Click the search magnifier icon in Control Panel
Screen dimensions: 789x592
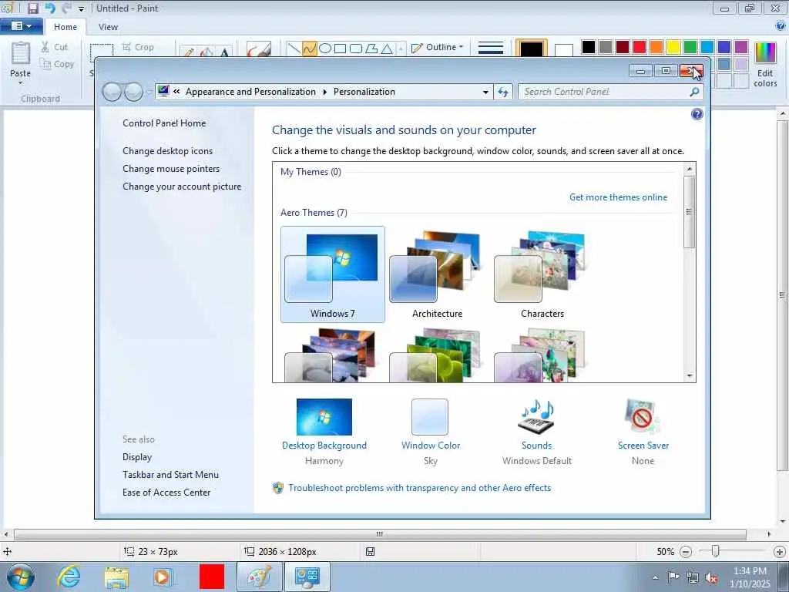(x=694, y=92)
